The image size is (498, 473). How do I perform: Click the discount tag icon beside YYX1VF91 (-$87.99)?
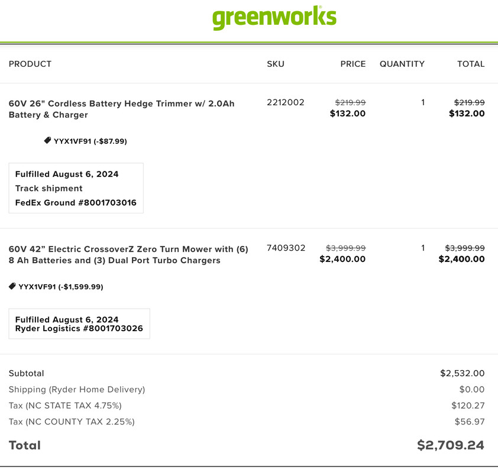point(47,140)
